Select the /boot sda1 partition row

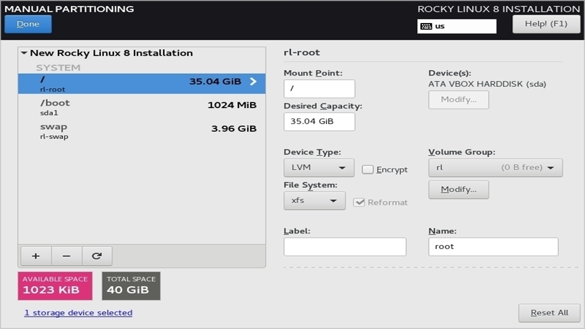point(142,107)
